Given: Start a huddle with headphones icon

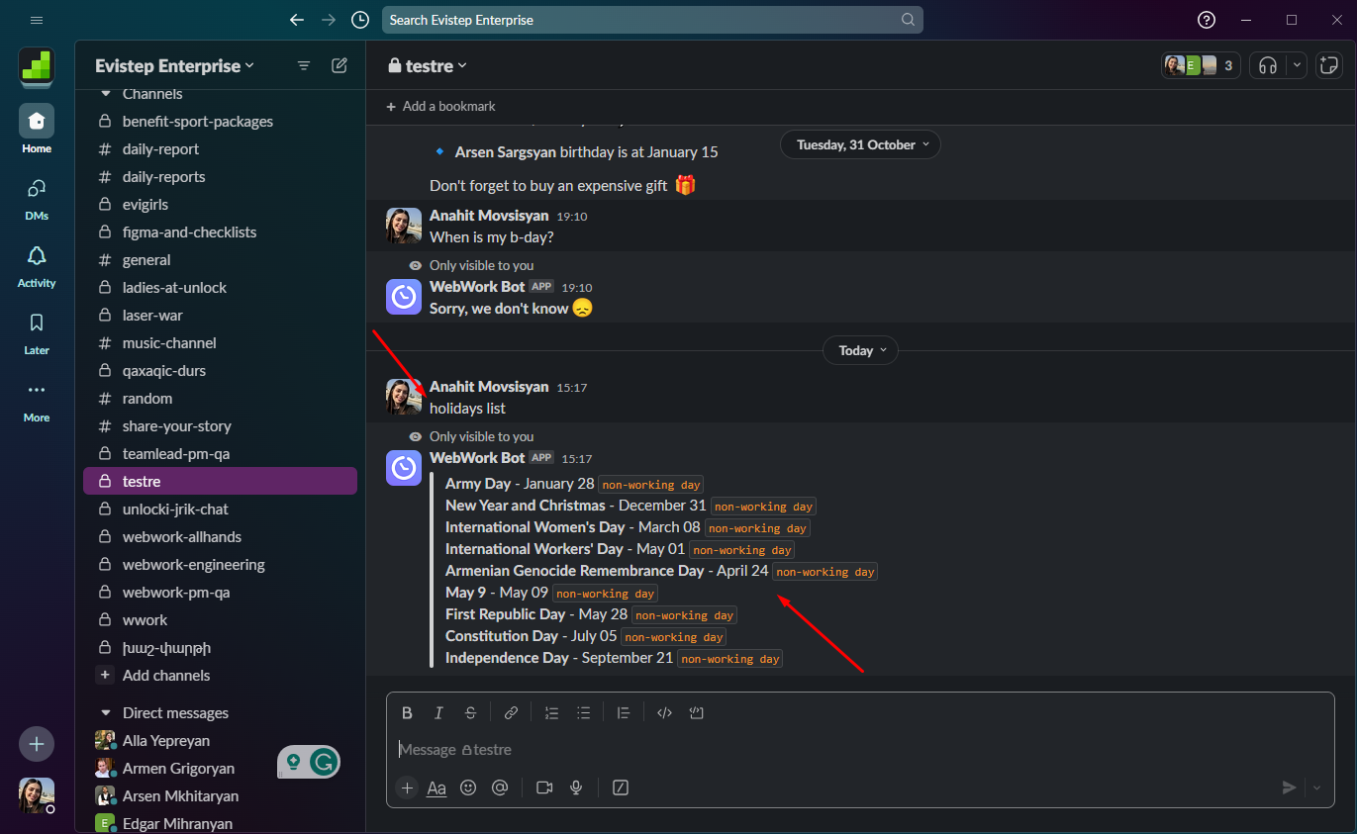Looking at the screenshot, I should (x=1268, y=65).
